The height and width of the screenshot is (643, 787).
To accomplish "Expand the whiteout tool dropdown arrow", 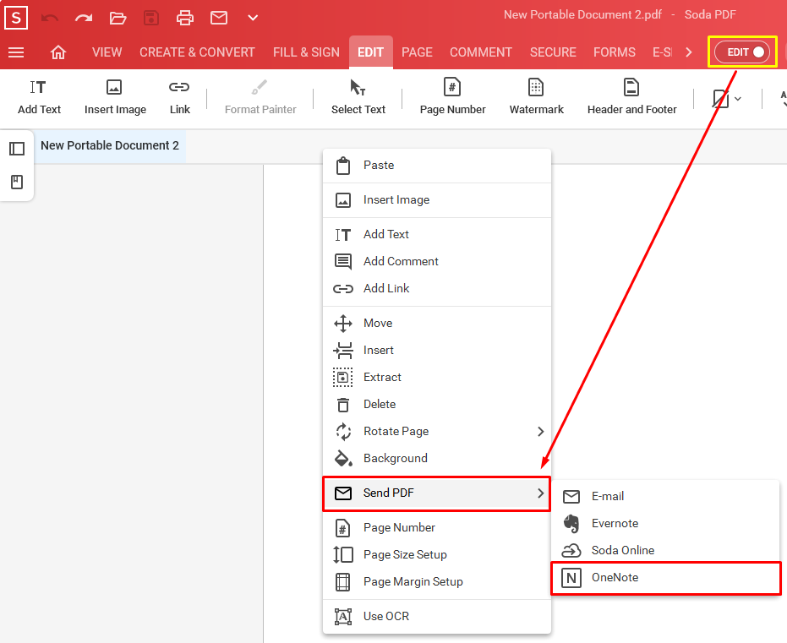I will 738,99.
